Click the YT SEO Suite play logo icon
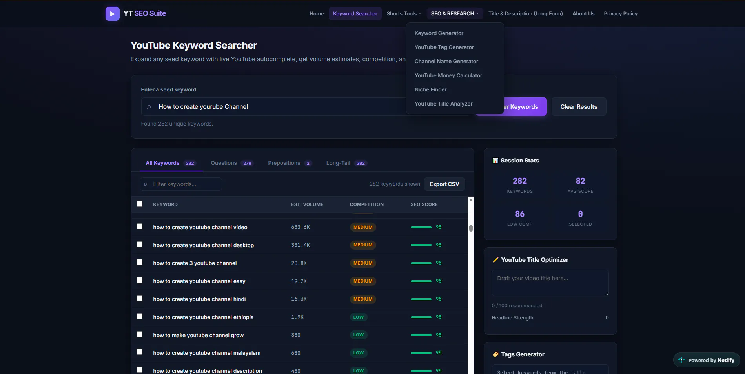The height and width of the screenshot is (374, 745). 112,14
